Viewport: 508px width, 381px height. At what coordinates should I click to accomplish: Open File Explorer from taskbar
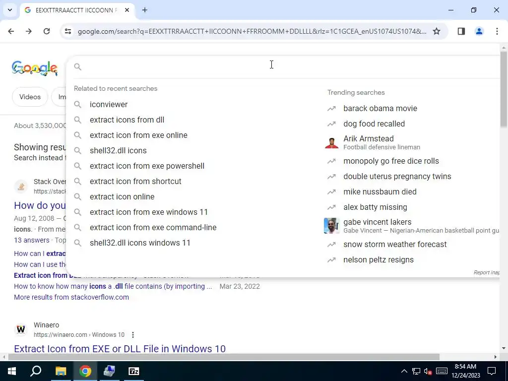61,371
